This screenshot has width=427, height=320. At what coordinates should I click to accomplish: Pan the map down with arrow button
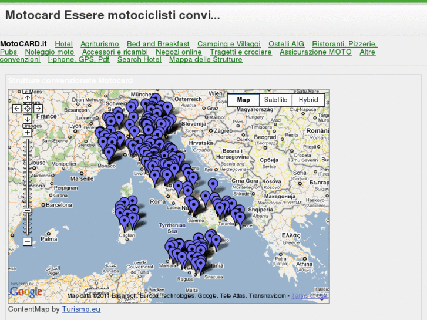click(27, 119)
